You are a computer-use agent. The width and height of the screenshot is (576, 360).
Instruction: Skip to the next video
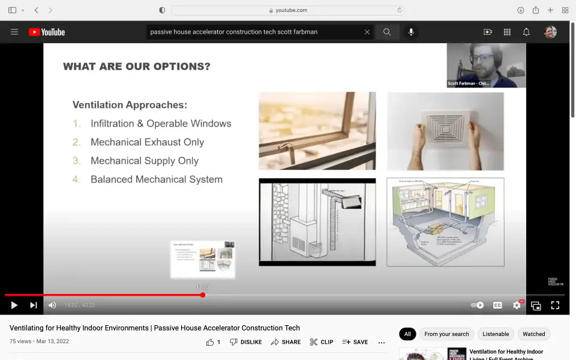34,305
